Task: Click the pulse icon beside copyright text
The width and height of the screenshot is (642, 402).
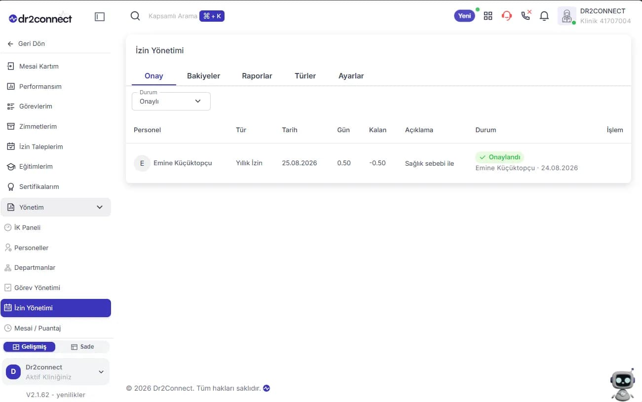Action: click(266, 388)
